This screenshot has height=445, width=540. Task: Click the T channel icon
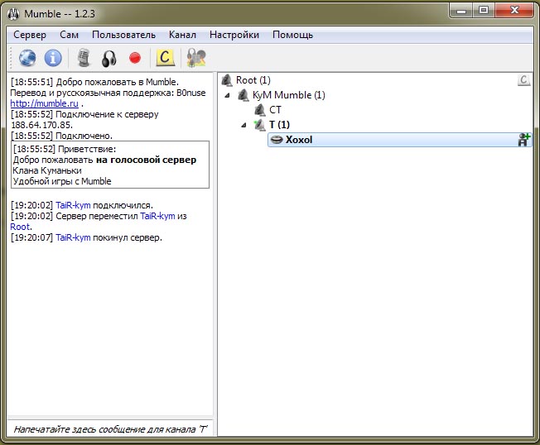[x=259, y=125]
